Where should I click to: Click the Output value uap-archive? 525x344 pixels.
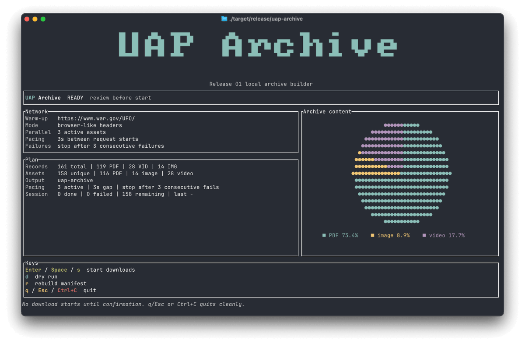point(75,181)
